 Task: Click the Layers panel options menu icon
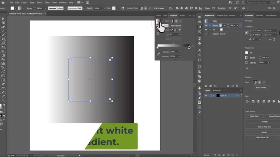click(241, 90)
